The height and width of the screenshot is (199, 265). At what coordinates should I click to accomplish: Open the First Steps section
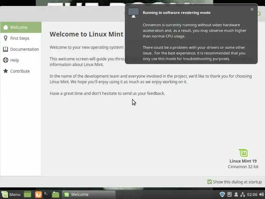click(21, 38)
